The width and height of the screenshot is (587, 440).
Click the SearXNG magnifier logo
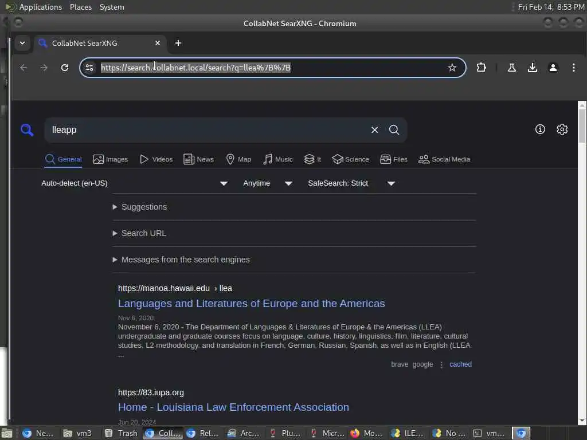(27, 130)
